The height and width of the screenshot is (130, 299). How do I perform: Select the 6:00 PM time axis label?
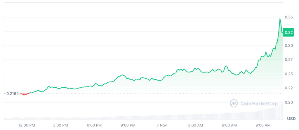[x=94, y=125]
